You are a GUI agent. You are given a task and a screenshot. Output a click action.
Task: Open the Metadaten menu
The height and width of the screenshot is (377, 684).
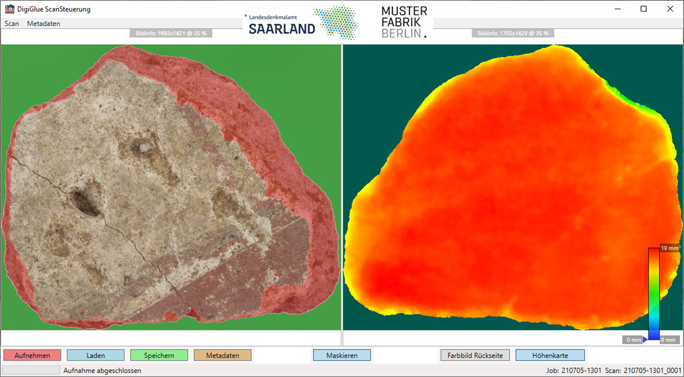click(x=44, y=24)
